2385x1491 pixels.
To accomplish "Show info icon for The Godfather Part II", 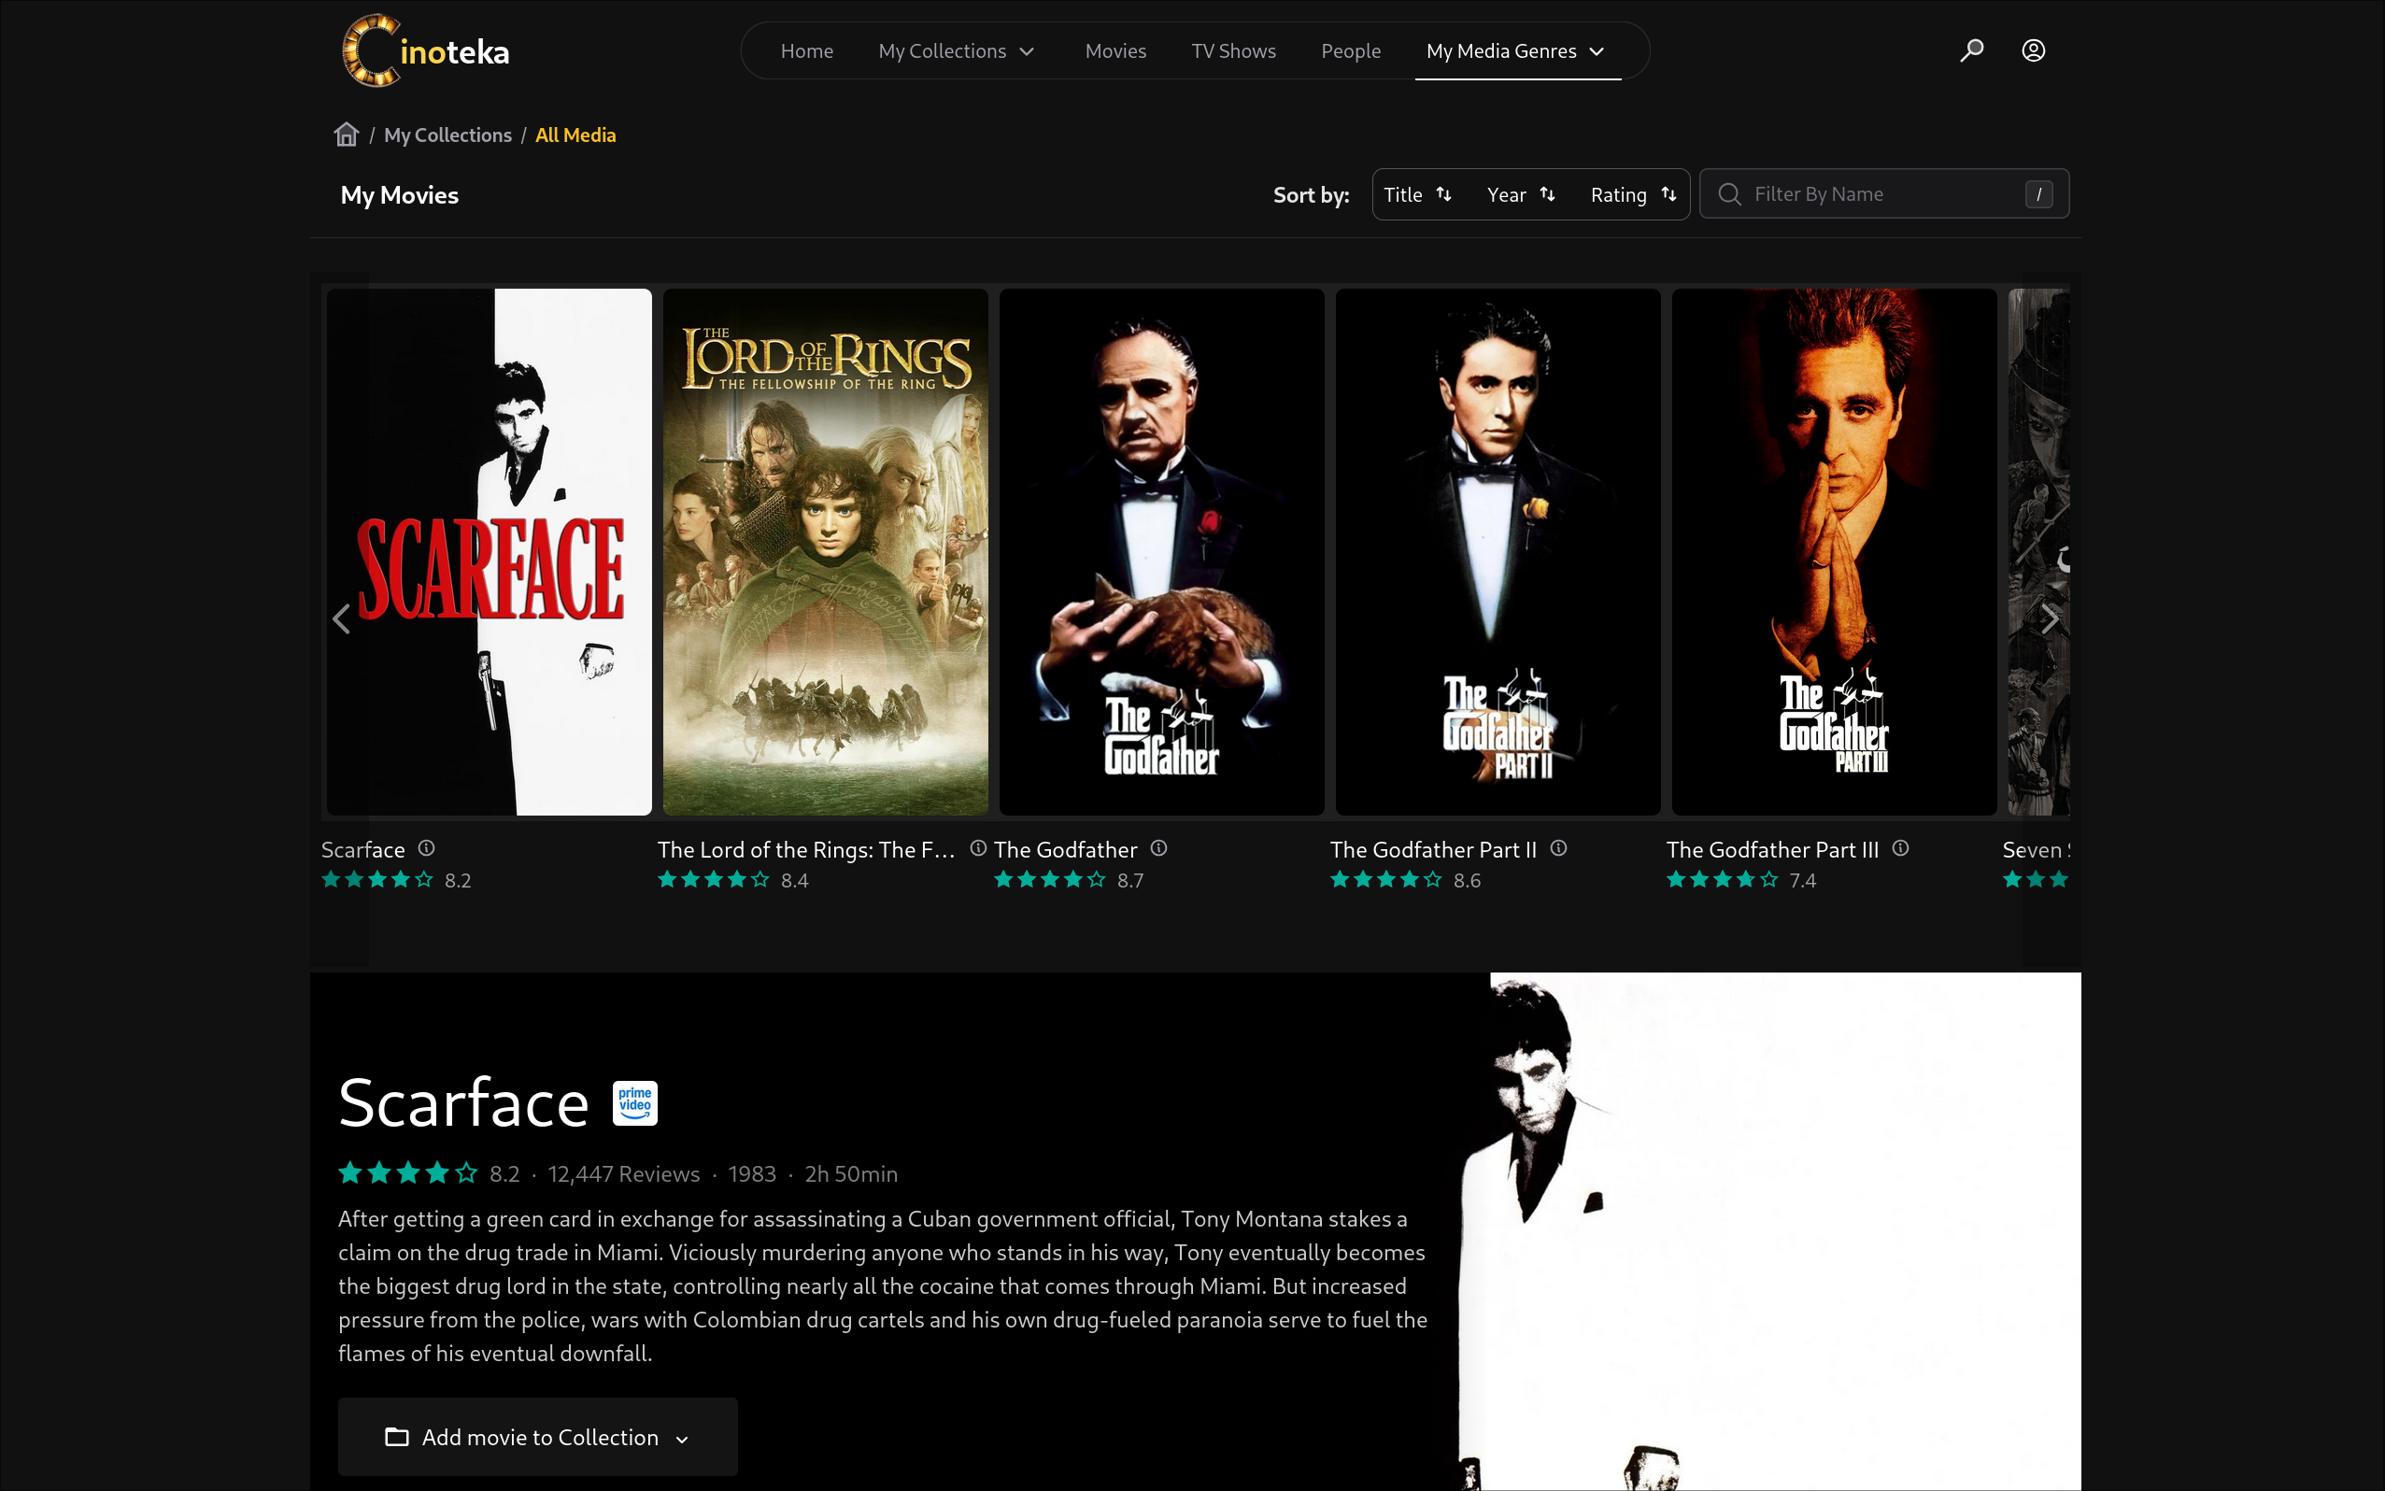I will tap(1559, 848).
